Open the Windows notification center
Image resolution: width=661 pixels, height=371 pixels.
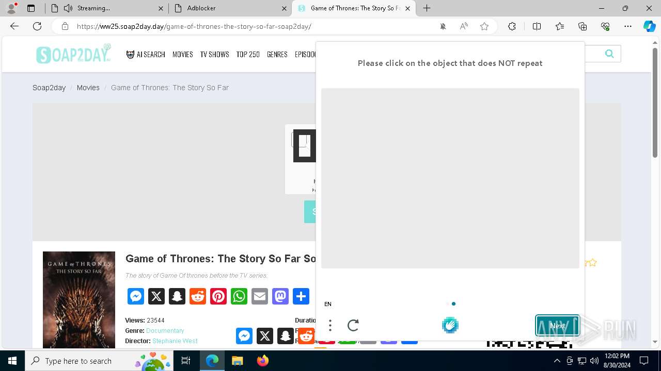[x=644, y=361]
